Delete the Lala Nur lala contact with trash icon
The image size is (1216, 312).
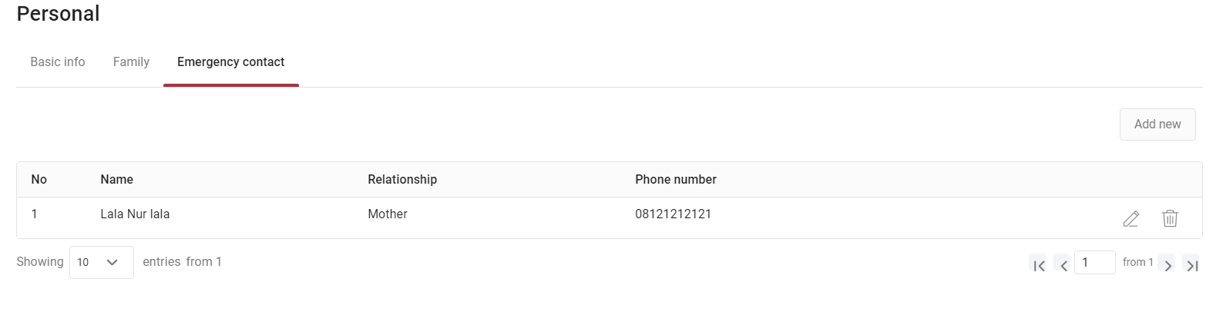pos(1170,218)
